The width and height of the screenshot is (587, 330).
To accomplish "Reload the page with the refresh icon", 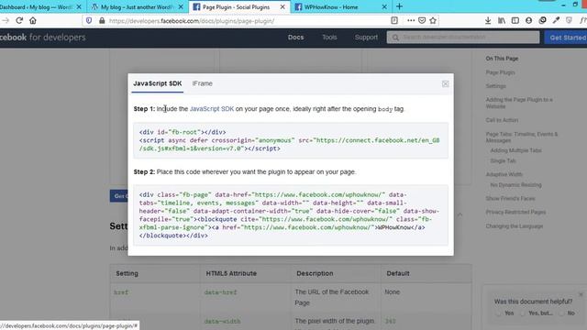I will [x=19, y=20].
